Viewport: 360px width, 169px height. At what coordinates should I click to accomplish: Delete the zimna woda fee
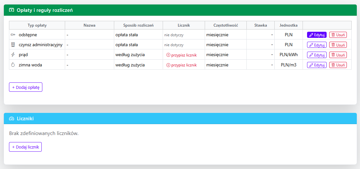(x=338, y=65)
